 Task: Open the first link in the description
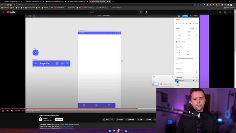coord(66,126)
